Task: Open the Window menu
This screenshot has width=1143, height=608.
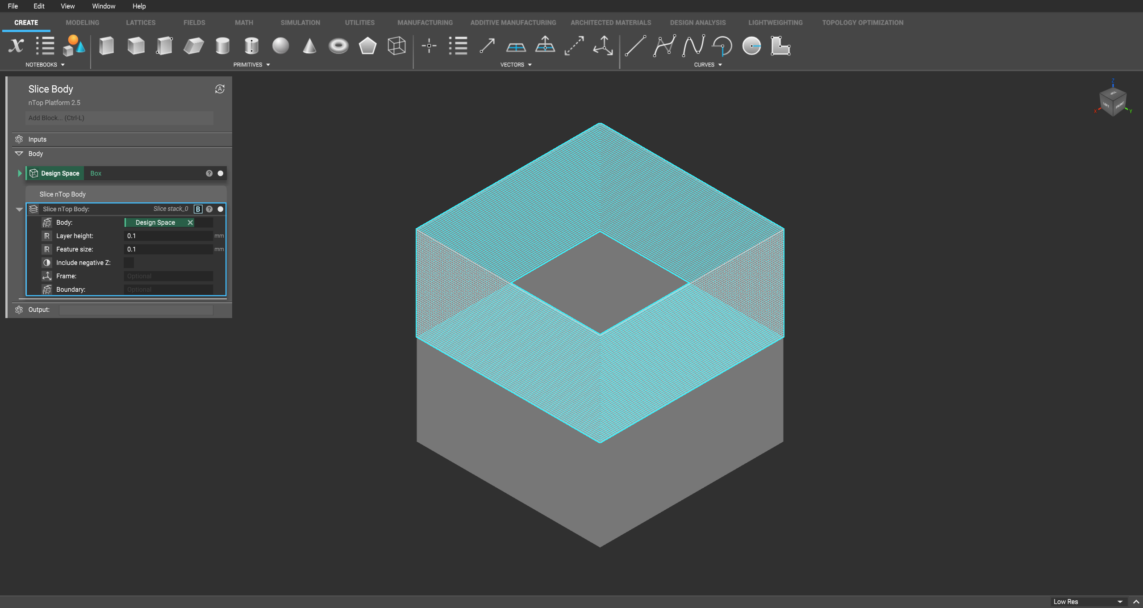Action: [104, 6]
